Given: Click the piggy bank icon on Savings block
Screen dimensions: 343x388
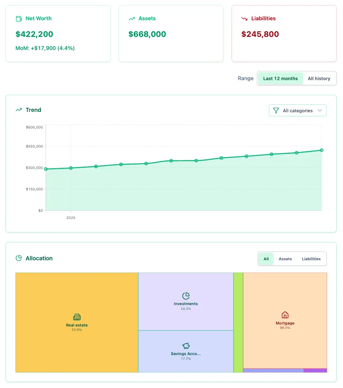Looking at the screenshot, I should pos(186,346).
